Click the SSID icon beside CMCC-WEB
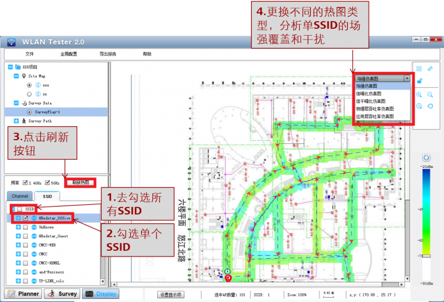This screenshot has height=302, width=444. click(x=34, y=245)
